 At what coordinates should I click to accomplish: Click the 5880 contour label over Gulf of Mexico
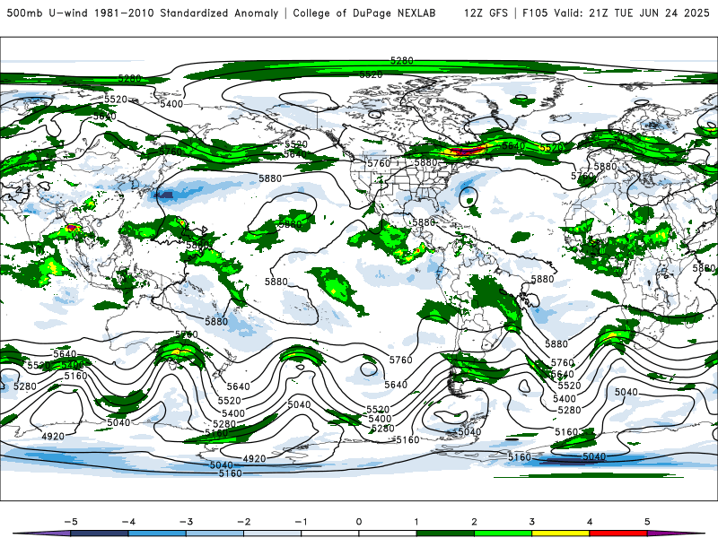tap(424, 222)
